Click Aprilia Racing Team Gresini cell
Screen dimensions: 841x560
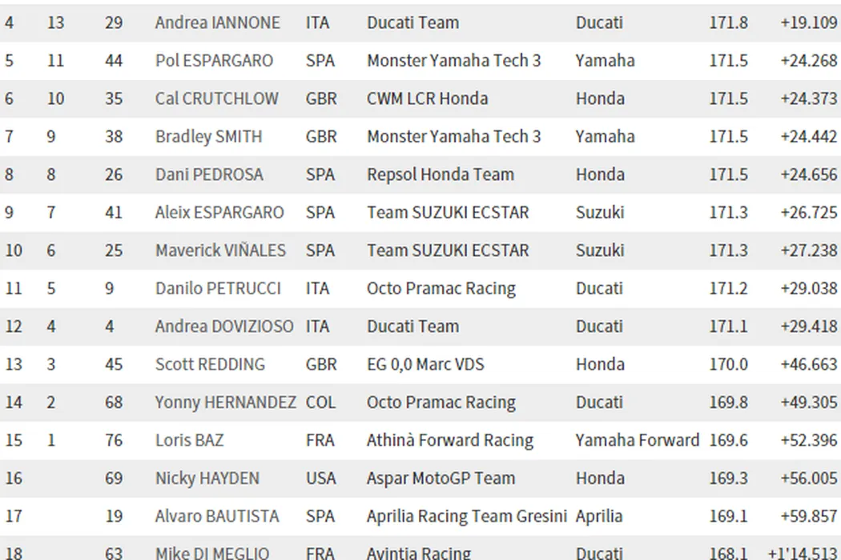coord(466,517)
